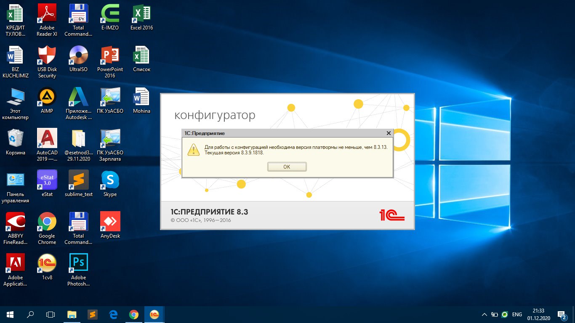Select sublime_text desktop shortcut
Screen dimensions: 575x323
point(78,184)
